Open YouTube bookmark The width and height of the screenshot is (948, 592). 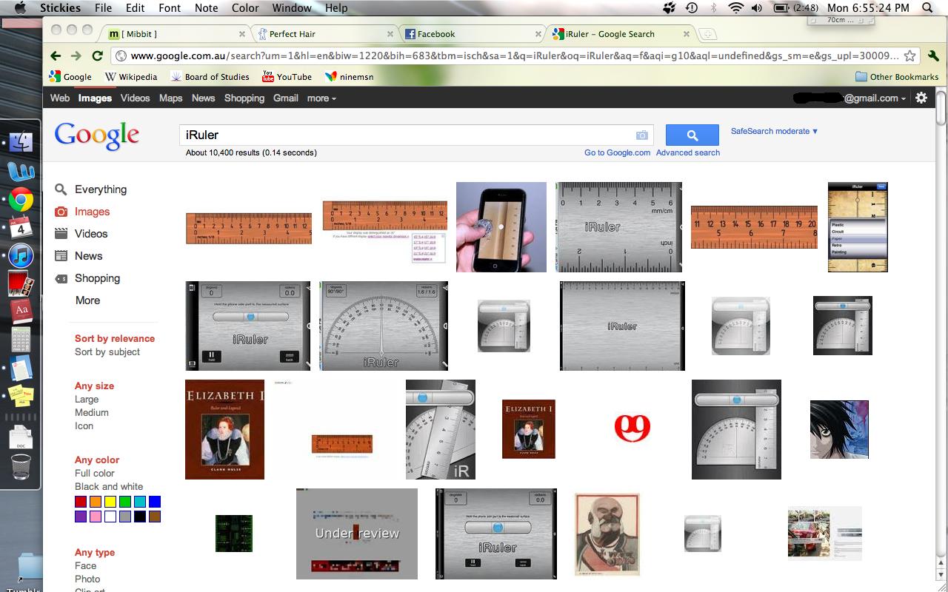(287, 76)
